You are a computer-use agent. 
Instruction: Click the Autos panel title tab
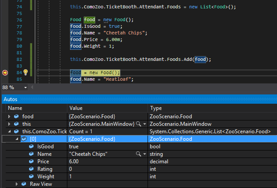(x=11, y=99)
